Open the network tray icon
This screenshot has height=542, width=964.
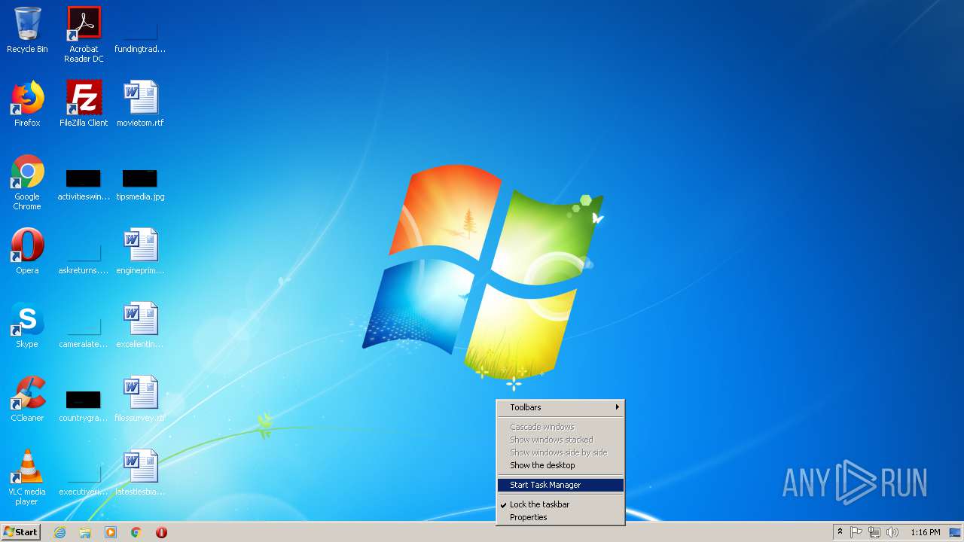(874, 532)
